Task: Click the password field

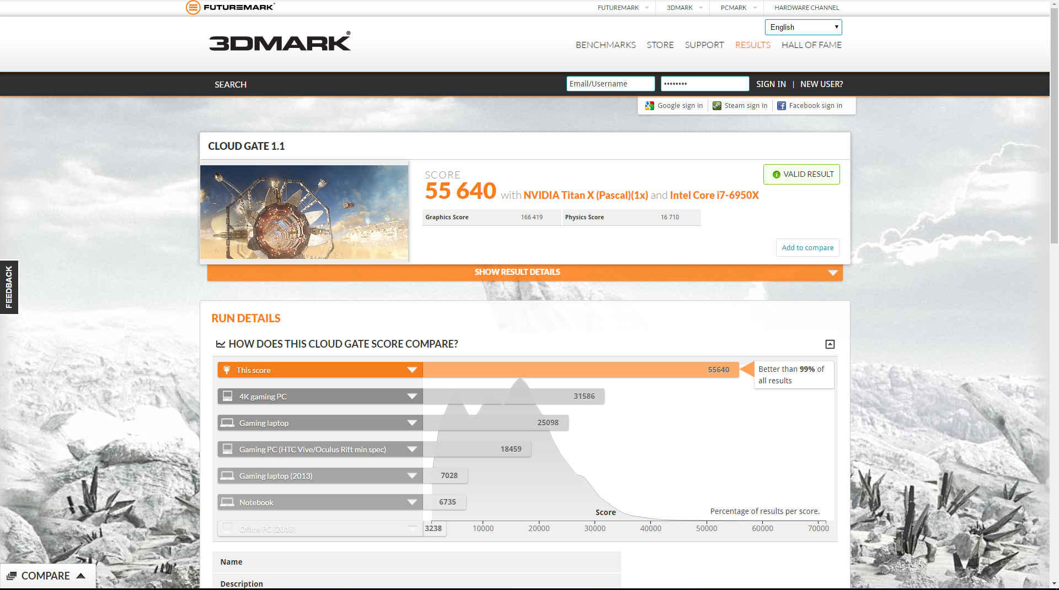Action: [x=705, y=84]
